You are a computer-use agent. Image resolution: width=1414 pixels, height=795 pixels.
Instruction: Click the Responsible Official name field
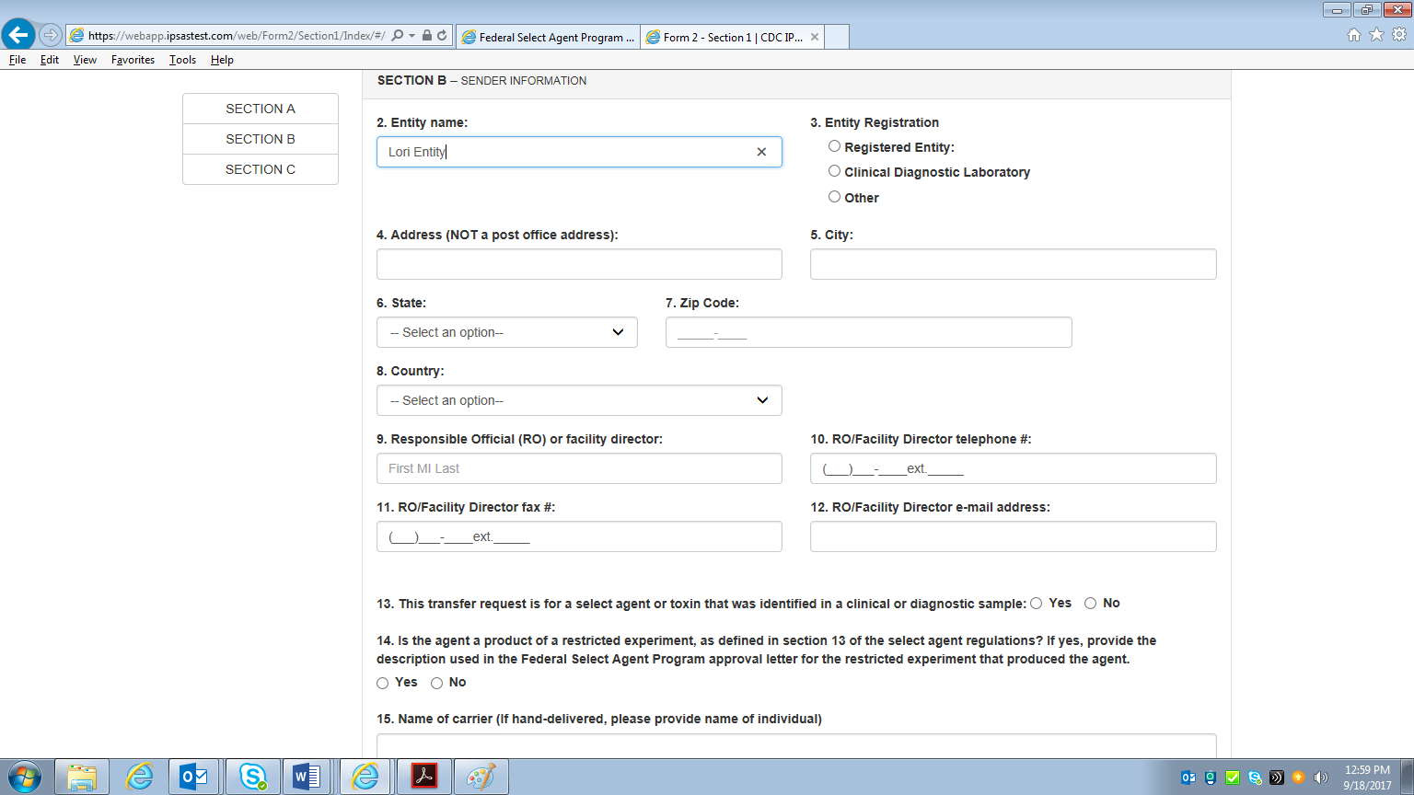pyautogui.click(x=579, y=468)
